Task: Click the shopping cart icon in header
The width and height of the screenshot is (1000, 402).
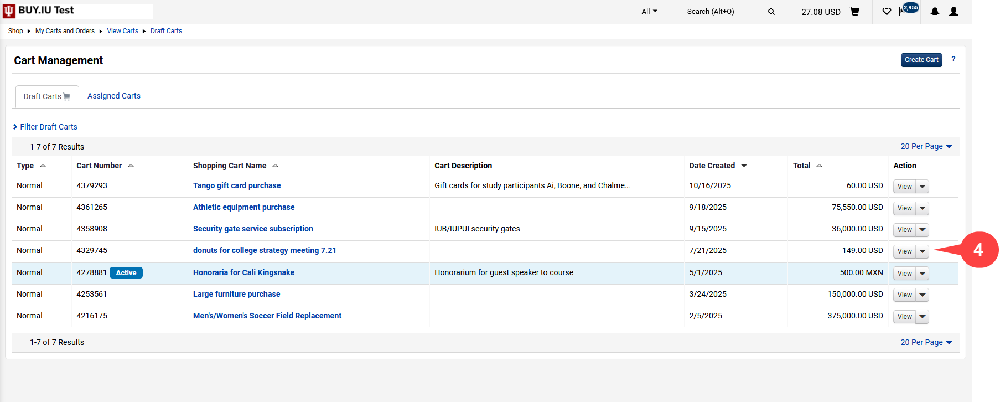Action: point(854,12)
